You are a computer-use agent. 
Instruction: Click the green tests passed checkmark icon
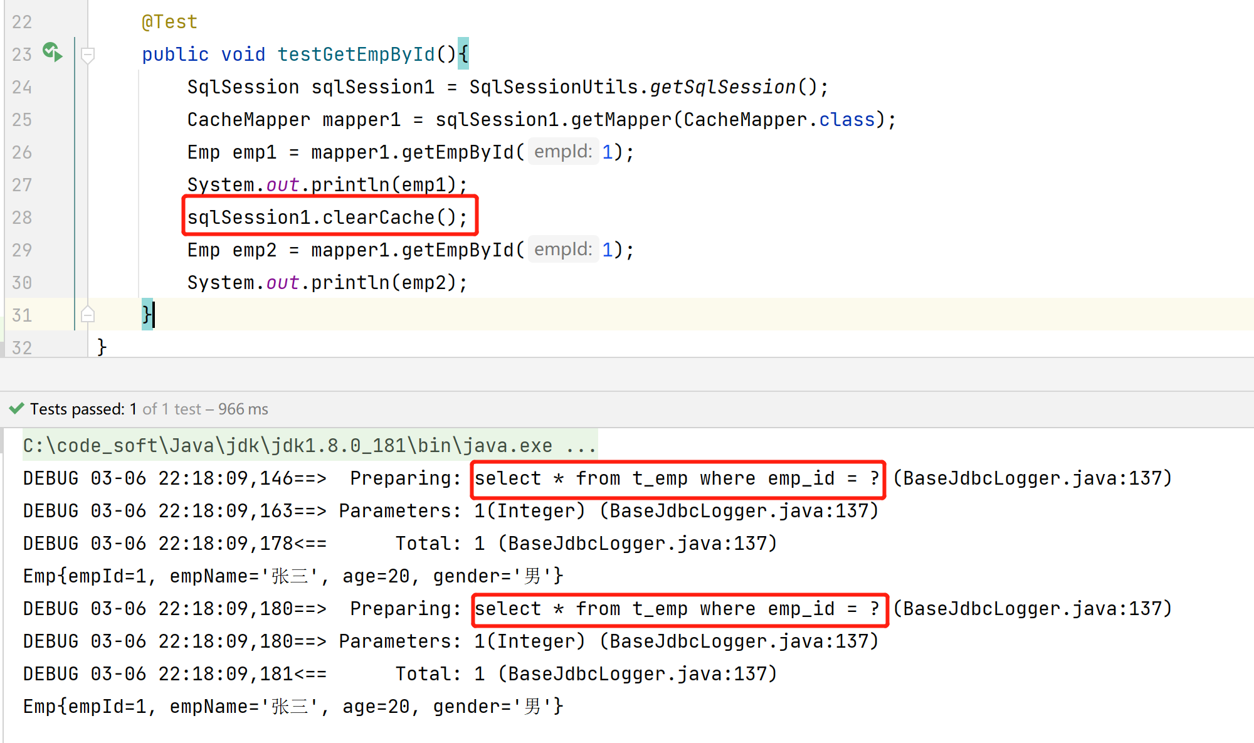16,409
